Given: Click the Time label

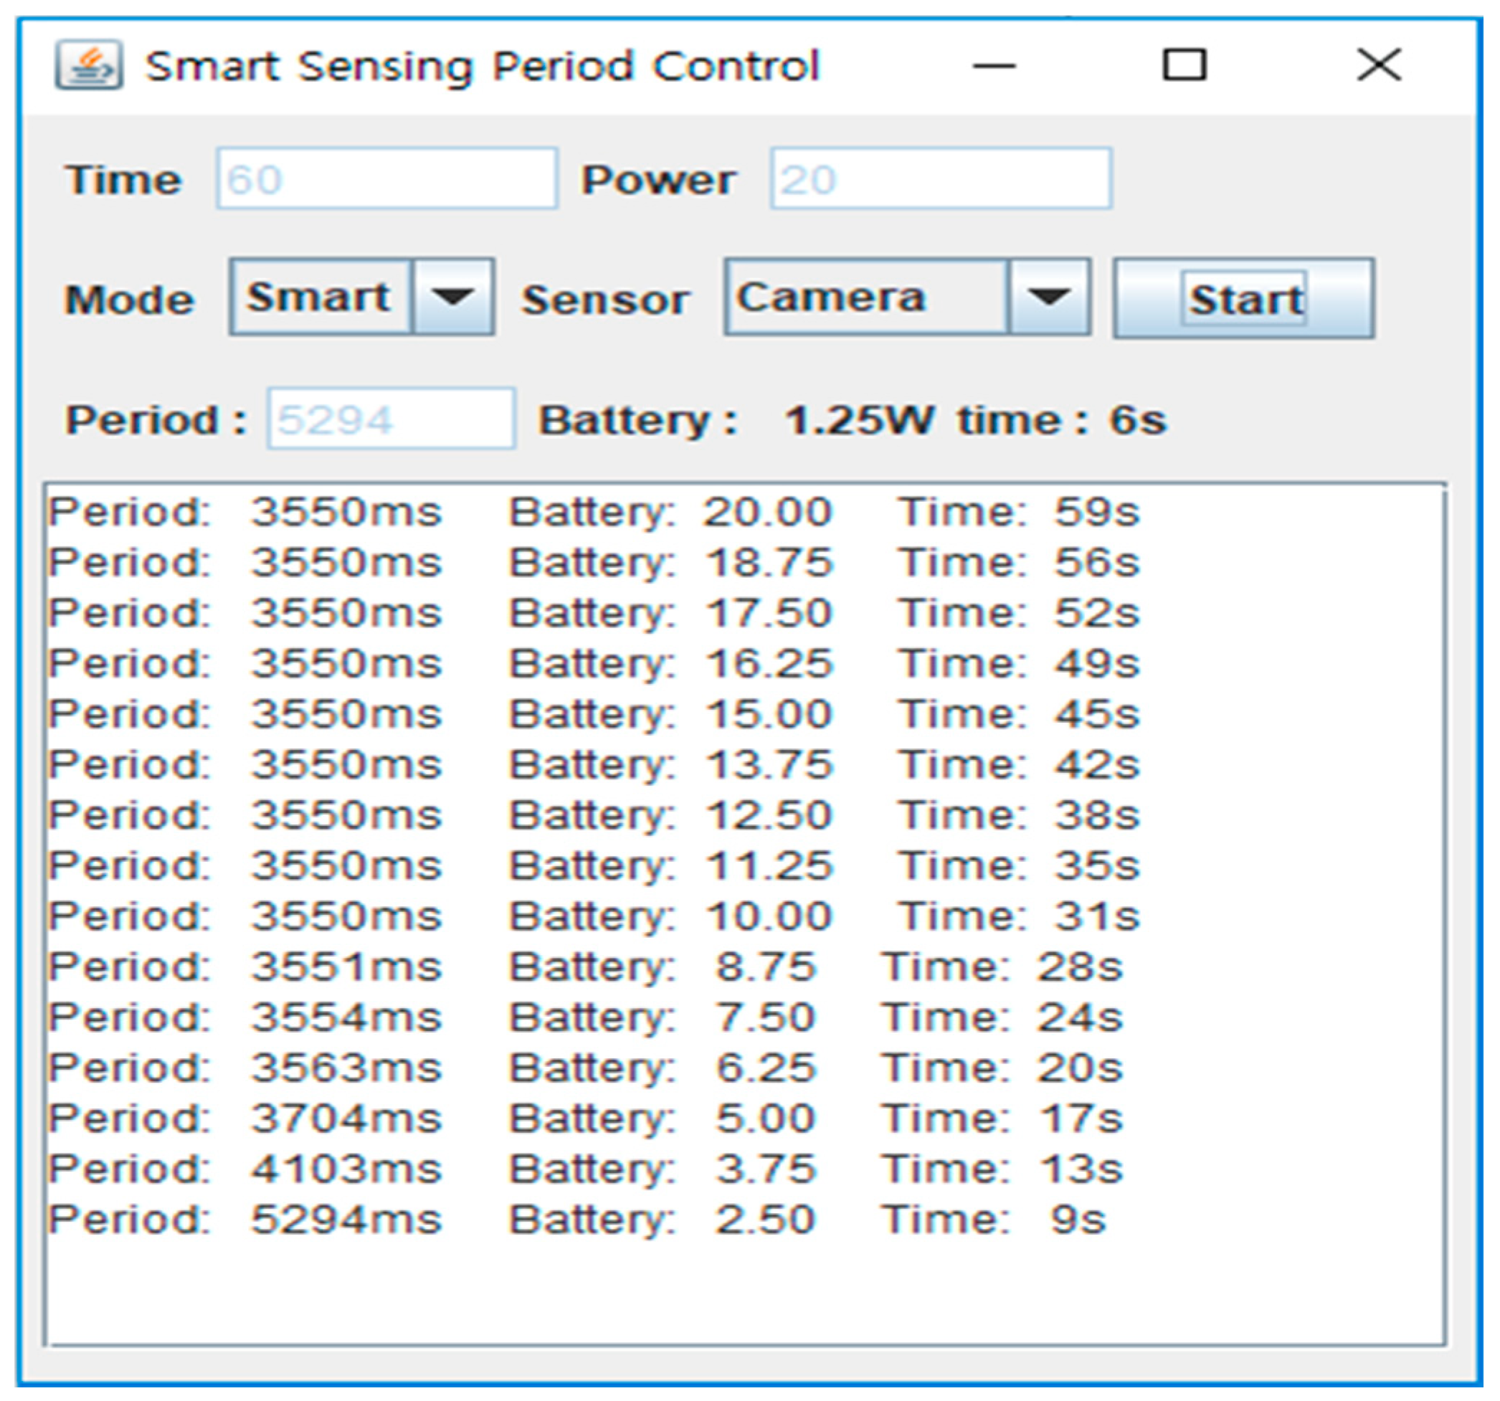Looking at the screenshot, I should (124, 180).
